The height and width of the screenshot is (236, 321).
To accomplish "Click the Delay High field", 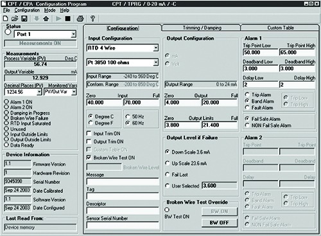I will coord(297,84).
